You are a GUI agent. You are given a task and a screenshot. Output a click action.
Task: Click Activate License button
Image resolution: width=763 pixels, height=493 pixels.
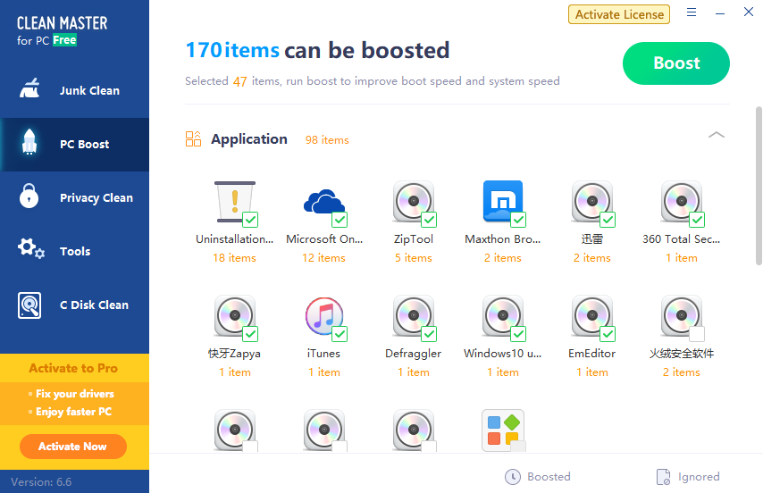click(x=619, y=14)
